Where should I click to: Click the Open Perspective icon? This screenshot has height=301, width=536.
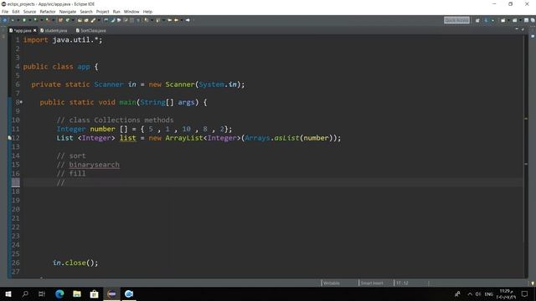point(477,20)
